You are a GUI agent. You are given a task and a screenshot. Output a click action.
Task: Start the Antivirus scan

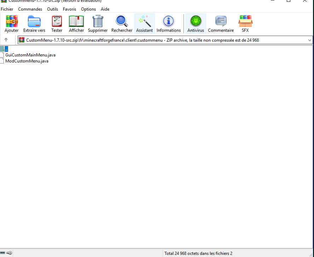click(x=196, y=22)
